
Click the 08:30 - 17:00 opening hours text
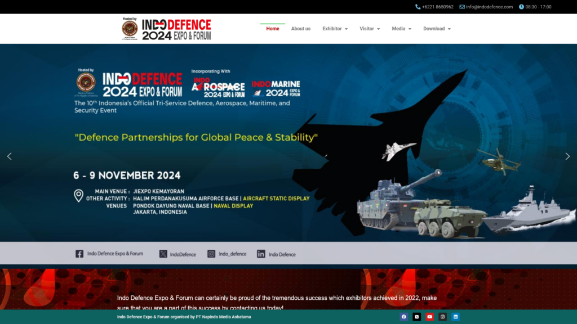(538, 7)
